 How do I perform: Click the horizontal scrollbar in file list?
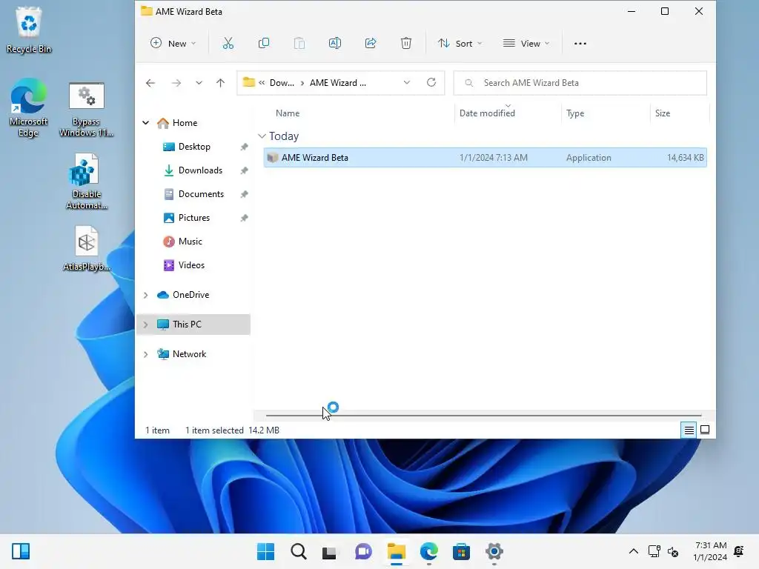coord(483,415)
